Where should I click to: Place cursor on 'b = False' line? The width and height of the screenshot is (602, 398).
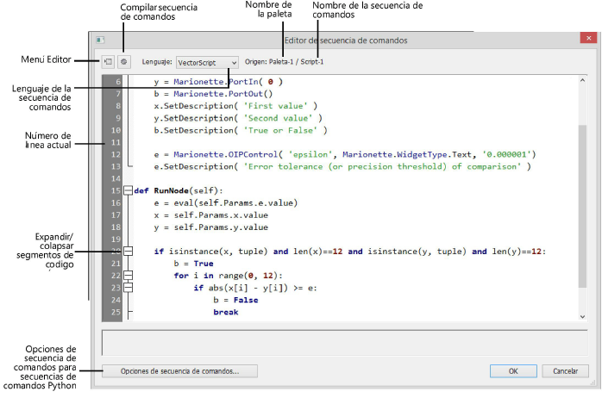click(x=235, y=300)
